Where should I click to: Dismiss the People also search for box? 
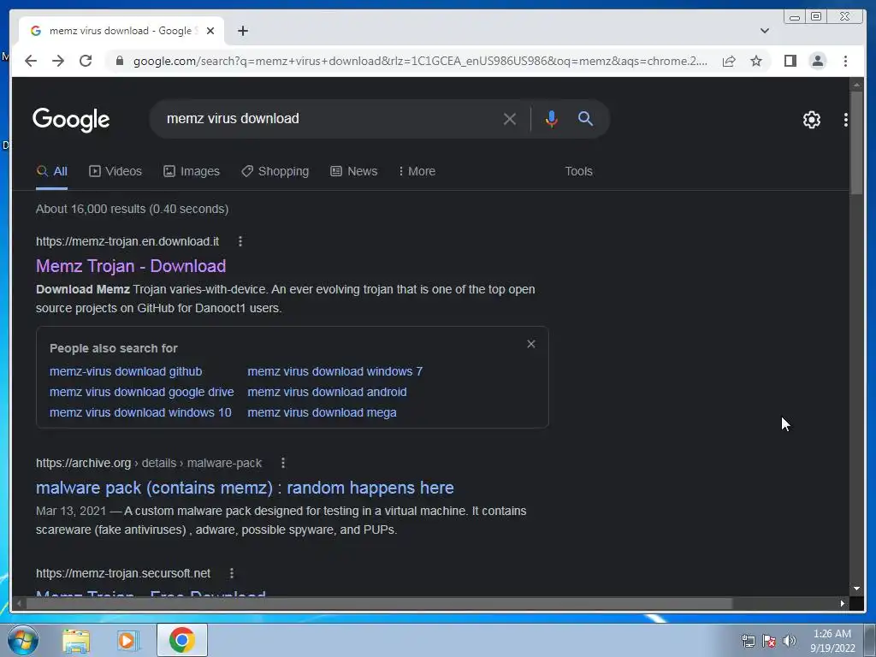[530, 344]
